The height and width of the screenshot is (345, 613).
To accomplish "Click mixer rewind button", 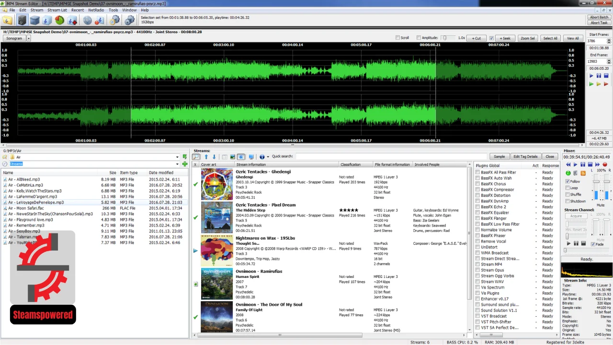I will (x=568, y=164).
